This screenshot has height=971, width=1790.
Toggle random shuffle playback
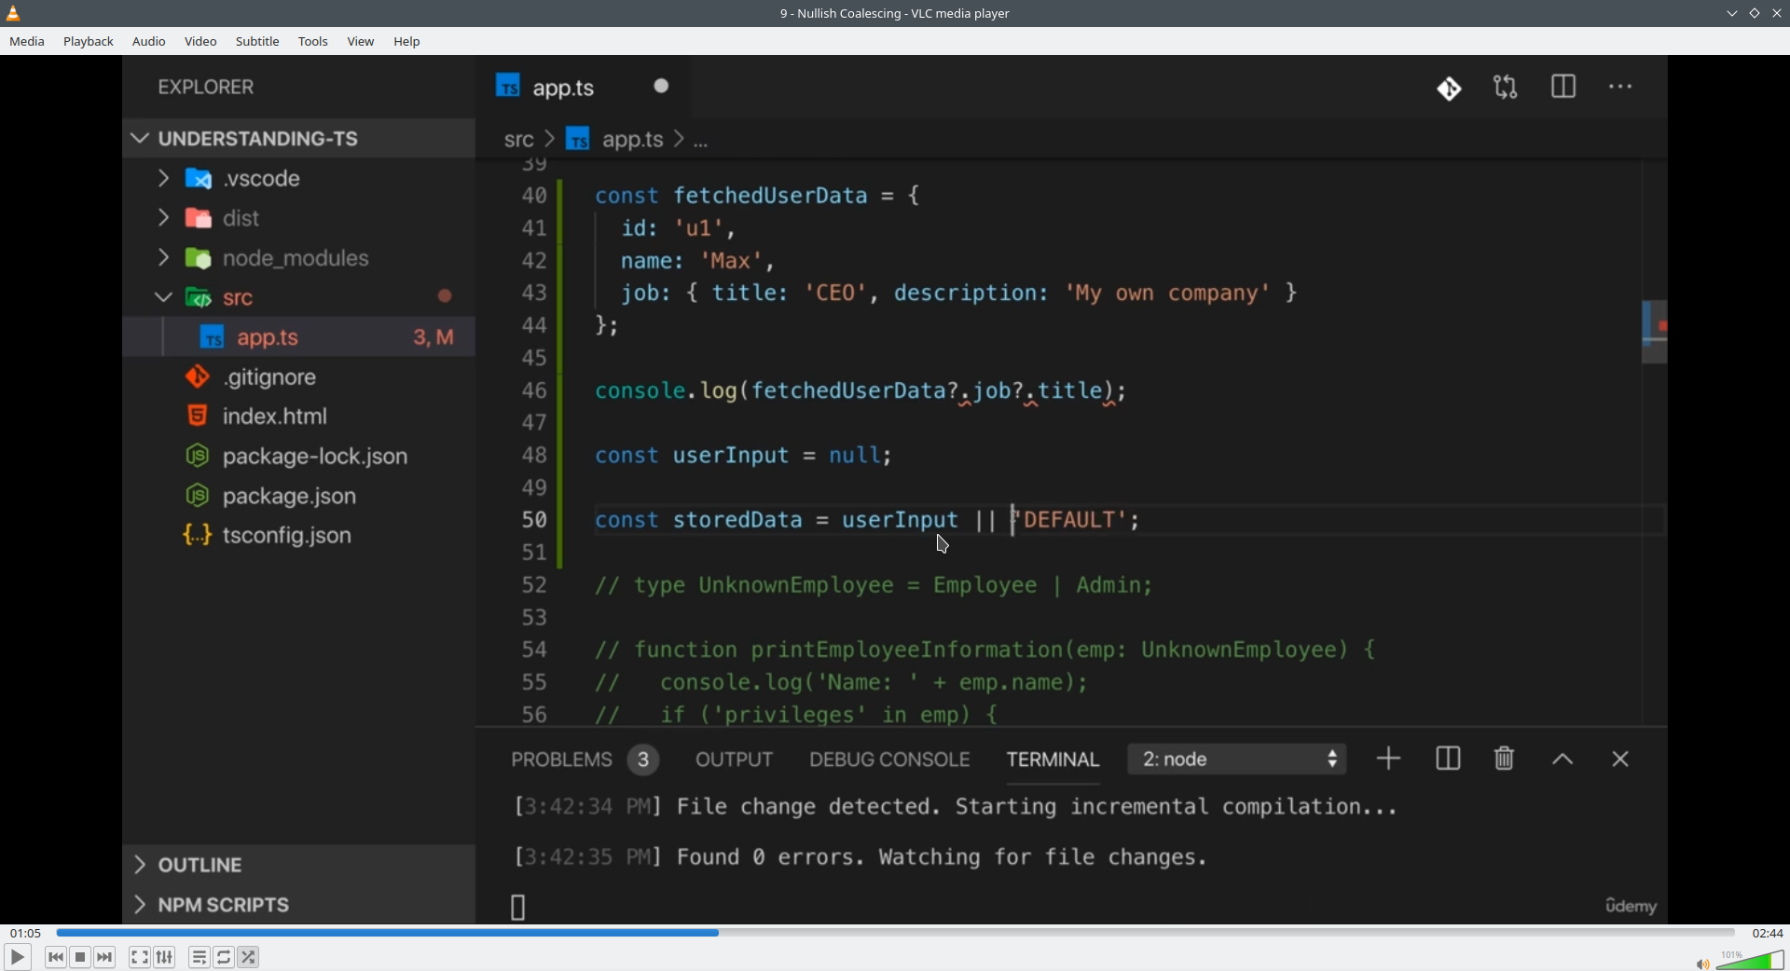249,957
